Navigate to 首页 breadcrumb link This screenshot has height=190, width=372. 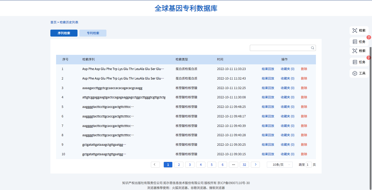(53, 22)
